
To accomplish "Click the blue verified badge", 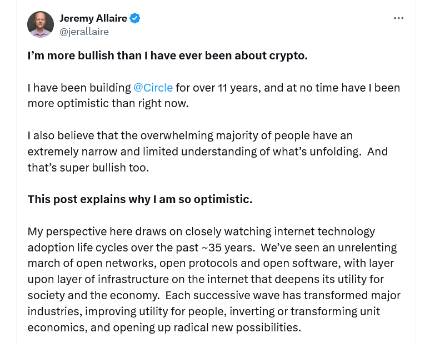I will click(x=135, y=19).
